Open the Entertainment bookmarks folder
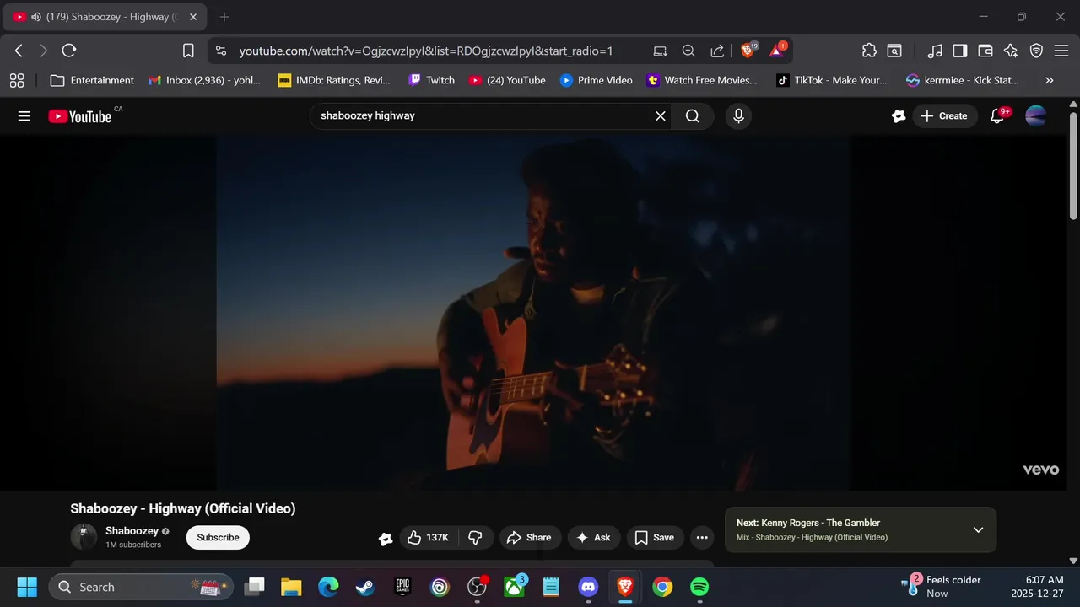 92,80
